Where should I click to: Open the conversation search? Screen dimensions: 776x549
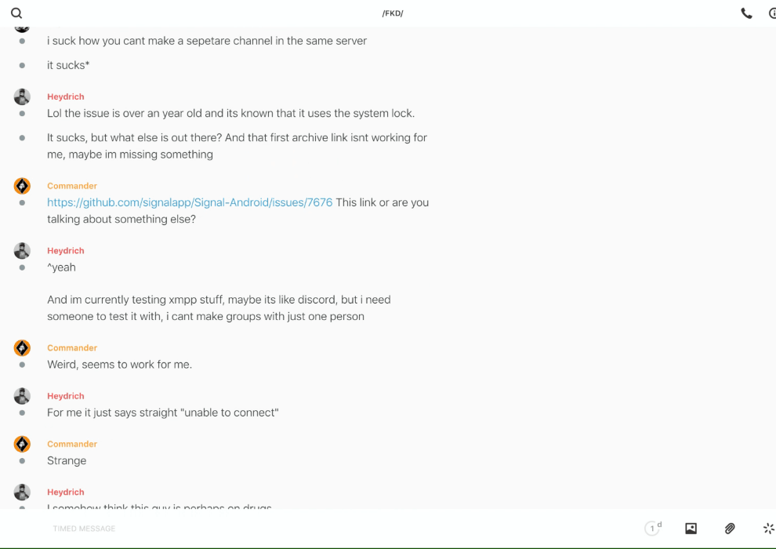click(x=16, y=13)
